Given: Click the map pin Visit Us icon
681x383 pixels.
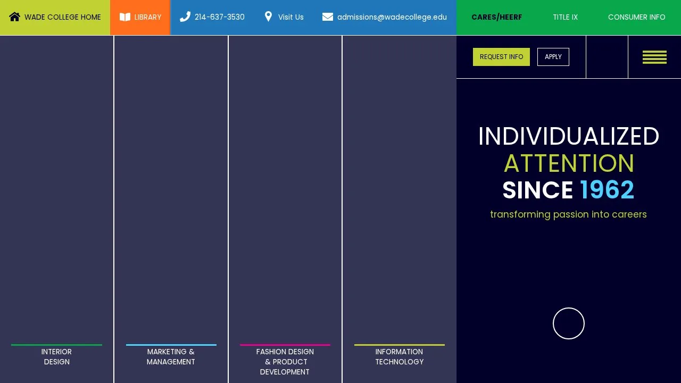Looking at the screenshot, I should click(269, 17).
